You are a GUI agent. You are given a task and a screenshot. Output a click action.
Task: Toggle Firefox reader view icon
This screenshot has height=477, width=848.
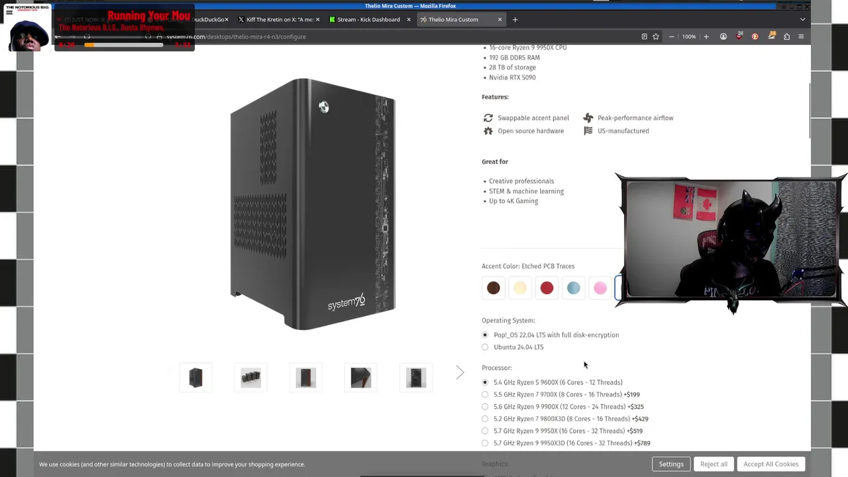644,36
